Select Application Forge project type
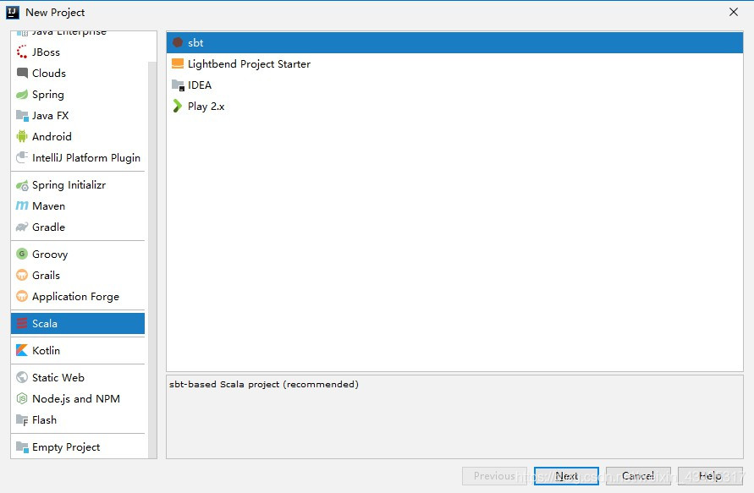This screenshot has height=493, width=754. [78, 296]
